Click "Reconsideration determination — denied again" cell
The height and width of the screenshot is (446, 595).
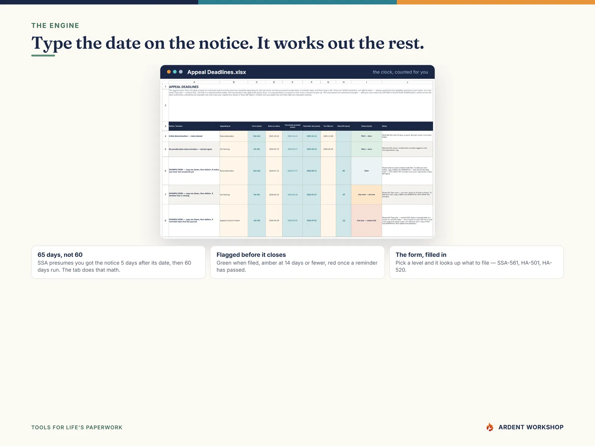point(194,149)
